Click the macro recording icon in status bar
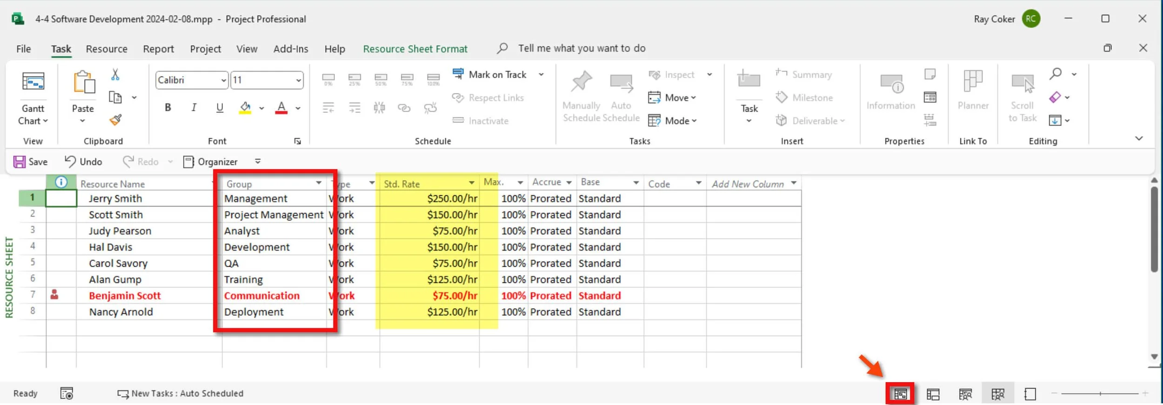The width and height of the screenshot is (1163, 405). tap(67, 393)
